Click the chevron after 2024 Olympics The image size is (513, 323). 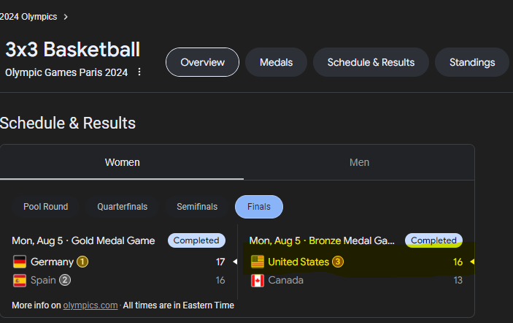[x=66, y=17]
